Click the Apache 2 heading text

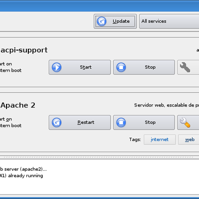[x=18, y=105]
